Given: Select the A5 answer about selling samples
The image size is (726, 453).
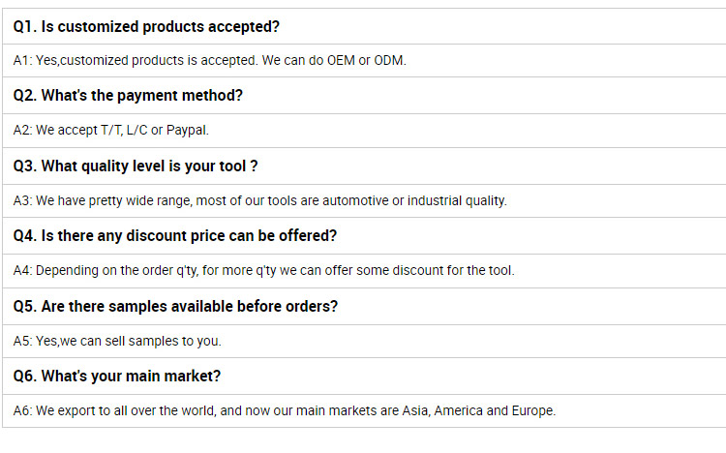Looking at the screenshot, I should click(x=117, y=341).
